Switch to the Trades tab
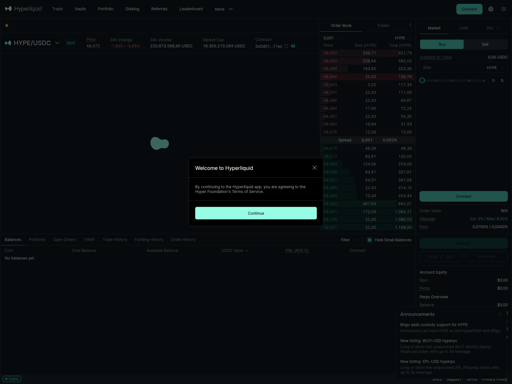 (383, 26)
